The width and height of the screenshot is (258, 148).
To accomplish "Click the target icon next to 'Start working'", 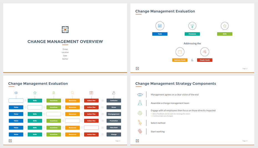I will (140, 131).
